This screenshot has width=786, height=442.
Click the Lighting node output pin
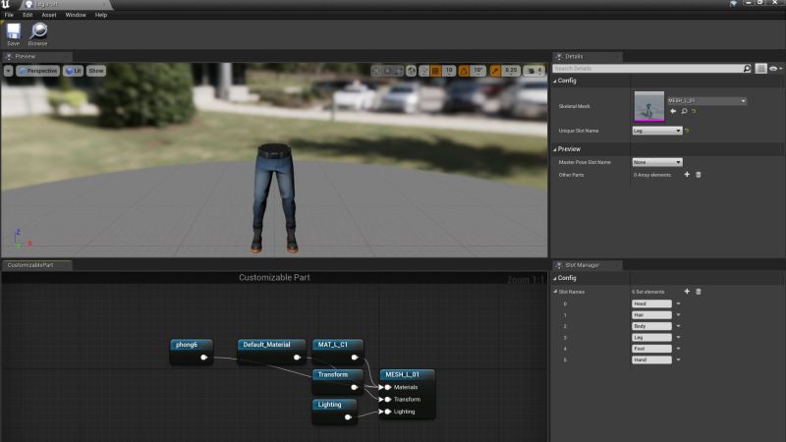click(348, 416)
